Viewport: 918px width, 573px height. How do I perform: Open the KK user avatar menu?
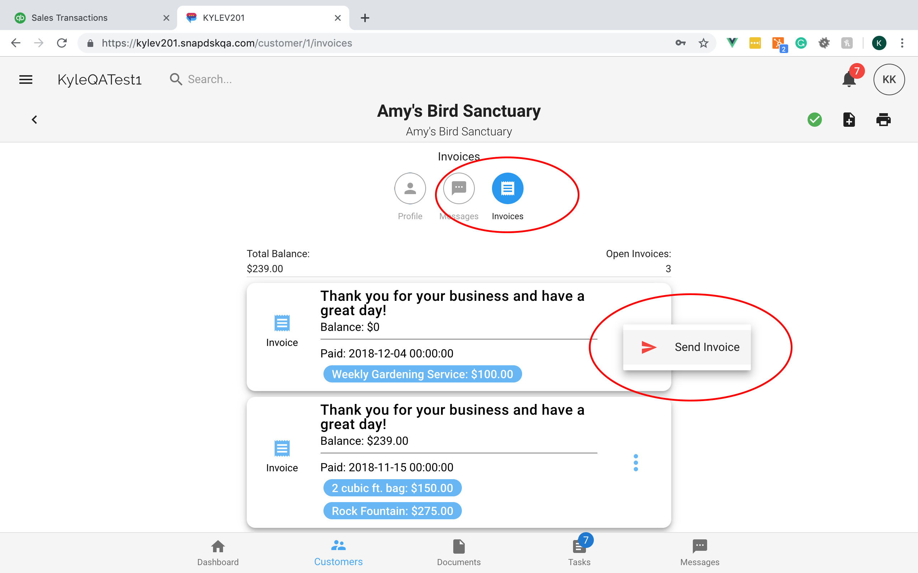(889, 80)
